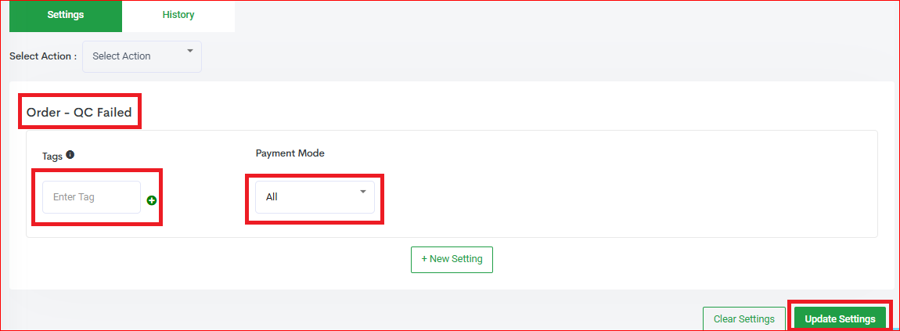Screen dimensions: 900x331
Task: Click the Select Action label text
Action: (43, 56)
